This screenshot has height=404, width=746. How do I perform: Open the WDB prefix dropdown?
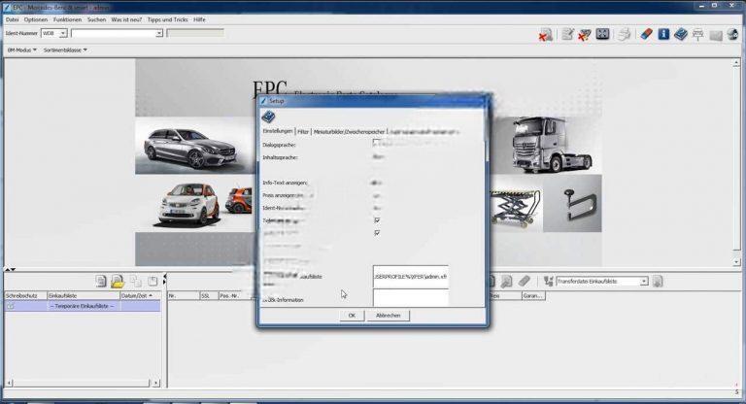(62, 33)
